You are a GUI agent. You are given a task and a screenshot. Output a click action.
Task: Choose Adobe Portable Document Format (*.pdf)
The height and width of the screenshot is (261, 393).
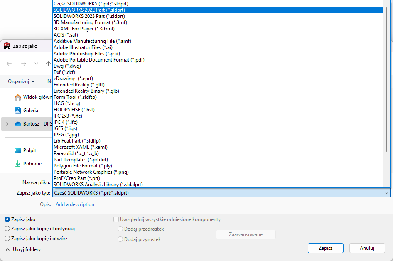(99, 60)
